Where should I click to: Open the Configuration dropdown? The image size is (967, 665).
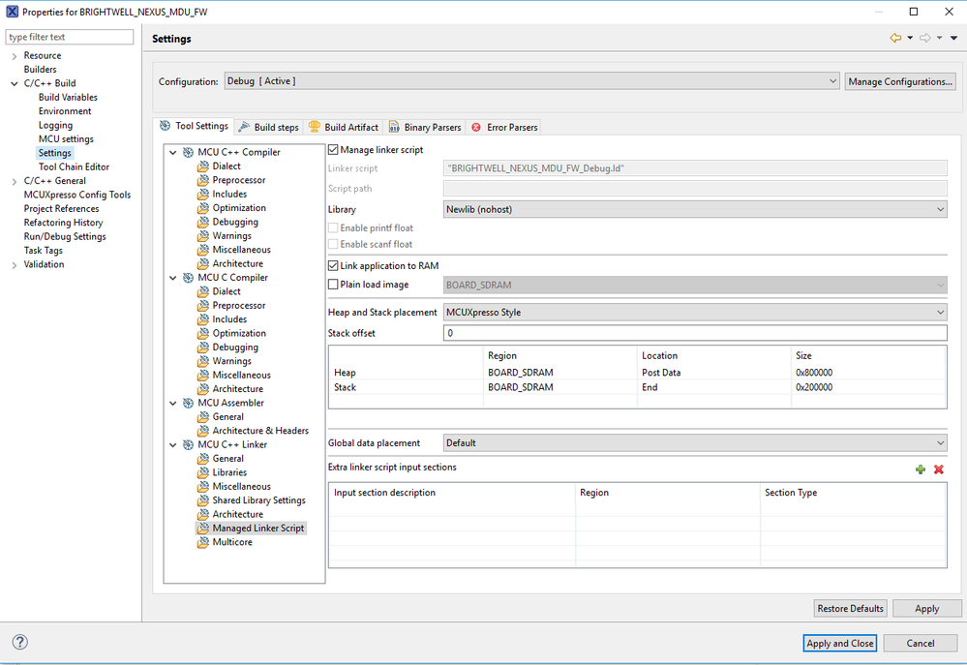pyautogui.click(x=531, y=81)
